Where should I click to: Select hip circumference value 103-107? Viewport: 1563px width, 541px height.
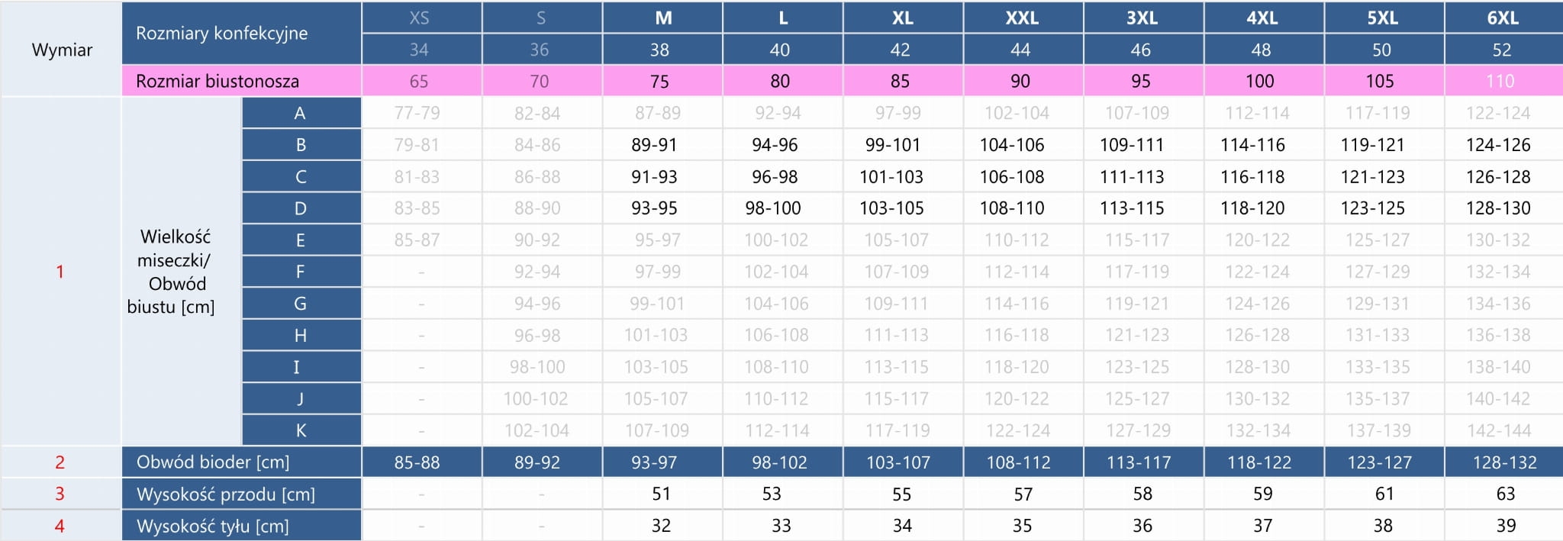coord(899,462)
